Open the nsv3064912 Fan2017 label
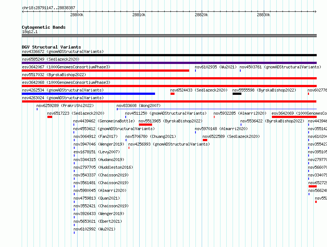The image size is (327, 247). point(96,136)
